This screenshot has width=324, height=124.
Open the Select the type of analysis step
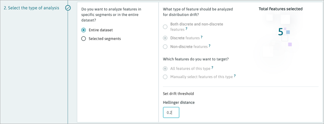(x=31, y=8)
